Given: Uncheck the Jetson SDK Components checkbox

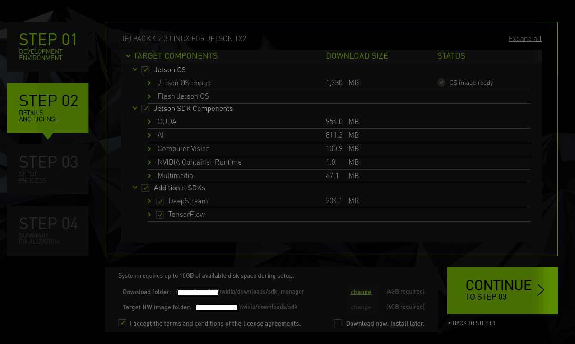Looking at the screenshot, I should (145, 109).
